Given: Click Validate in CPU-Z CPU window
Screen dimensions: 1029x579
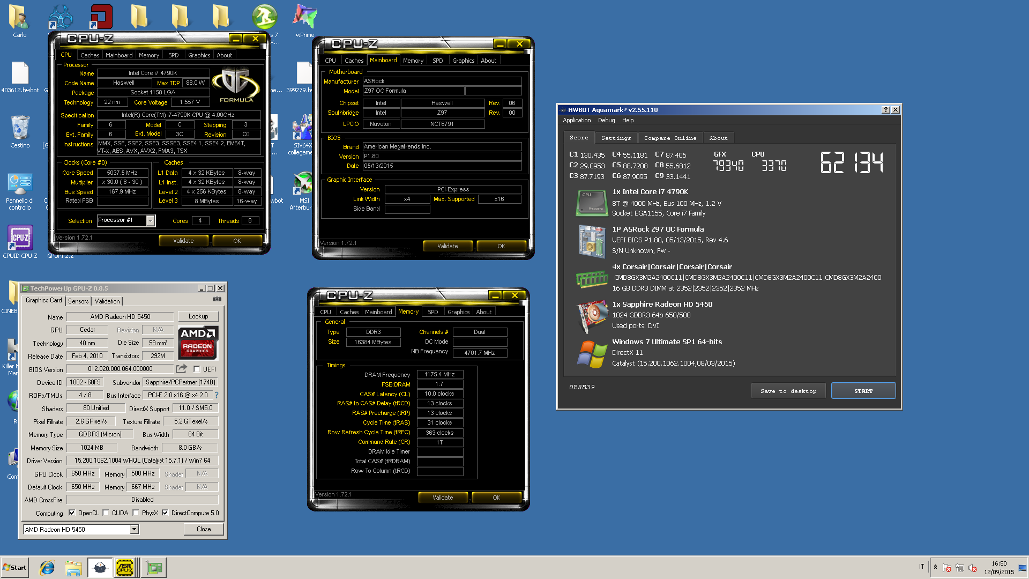Looking at the screenshot, I should point(183,241).
